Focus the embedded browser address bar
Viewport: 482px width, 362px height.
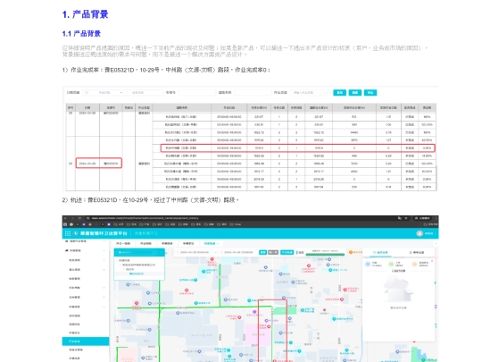240,218
